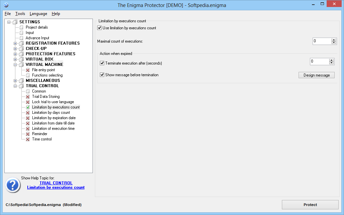Select the Project details tree item
344x215 pixels.
tap(37, 27)
